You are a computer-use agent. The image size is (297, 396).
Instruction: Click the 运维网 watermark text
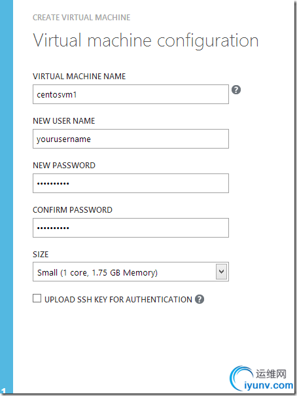tap(271, 374)
